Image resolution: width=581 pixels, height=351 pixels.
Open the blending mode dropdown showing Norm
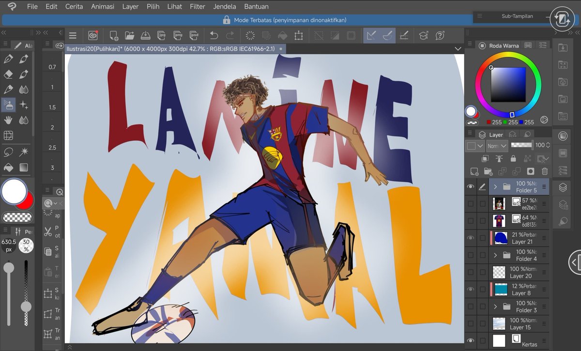(x=497, y=145)
